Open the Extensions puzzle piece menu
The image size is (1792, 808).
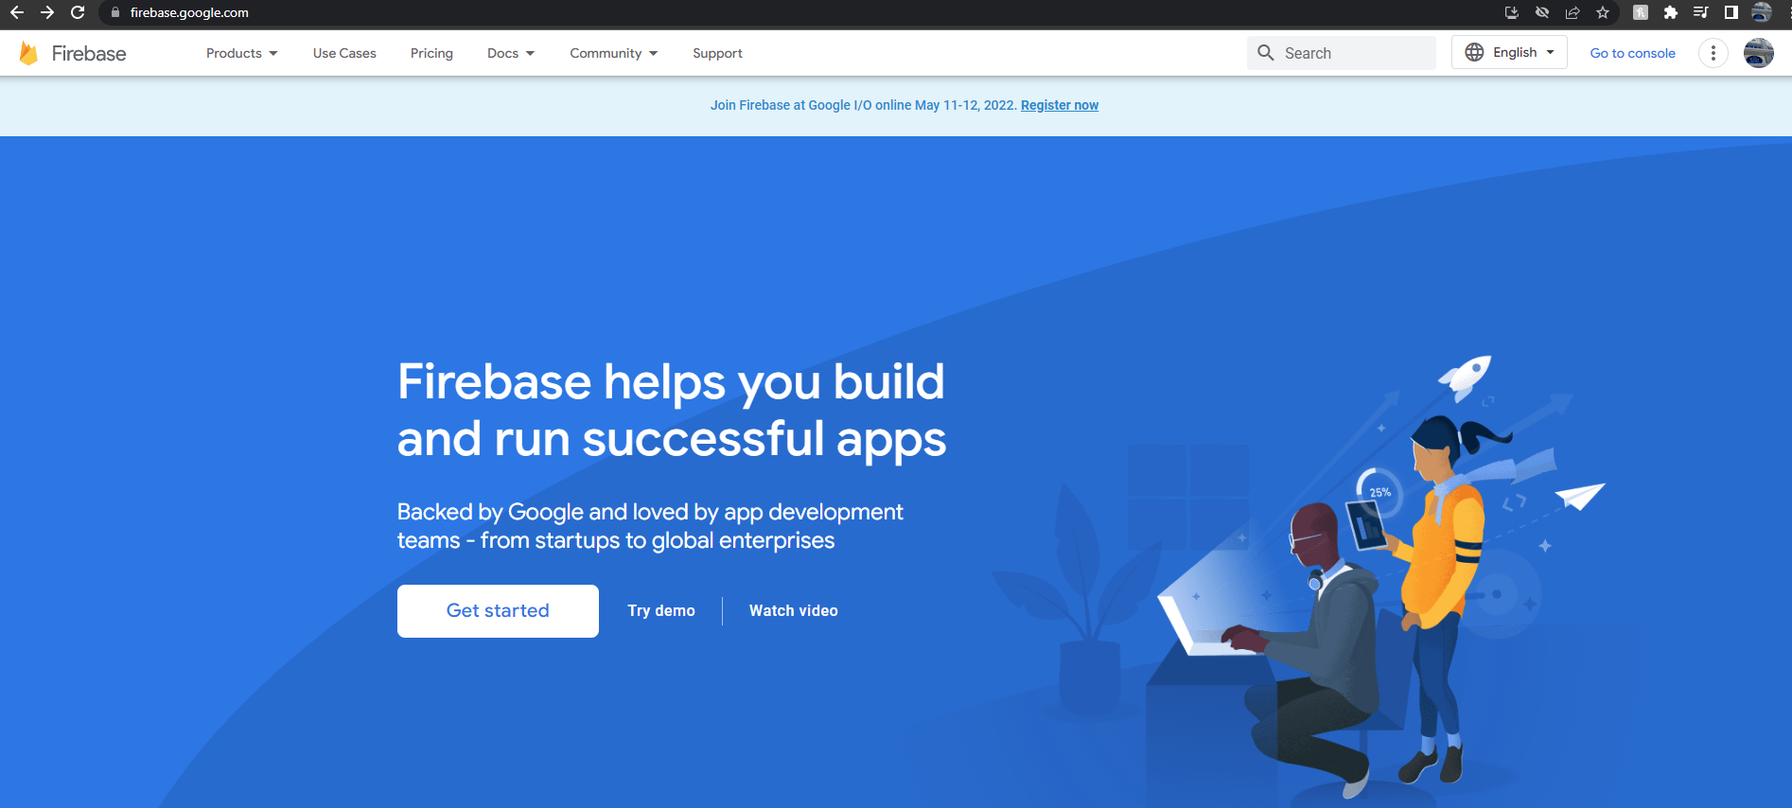tap(1671, 12)
